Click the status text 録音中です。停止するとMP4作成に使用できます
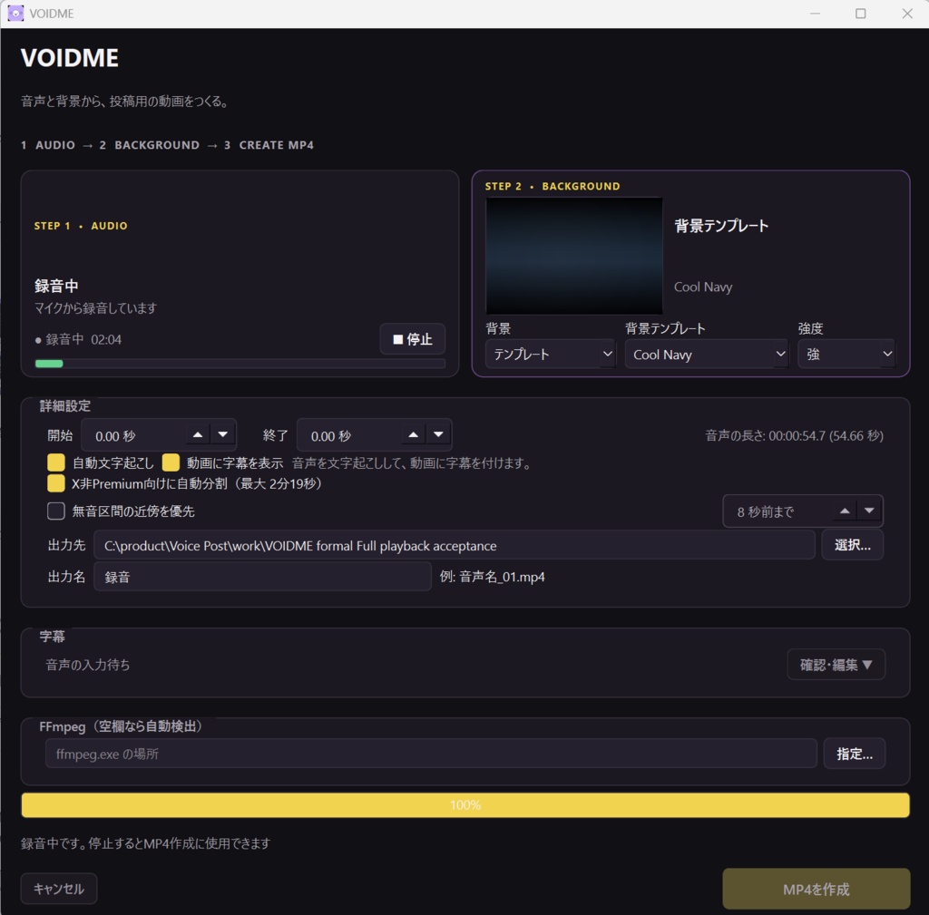929x915 pixels. point(146,843)
